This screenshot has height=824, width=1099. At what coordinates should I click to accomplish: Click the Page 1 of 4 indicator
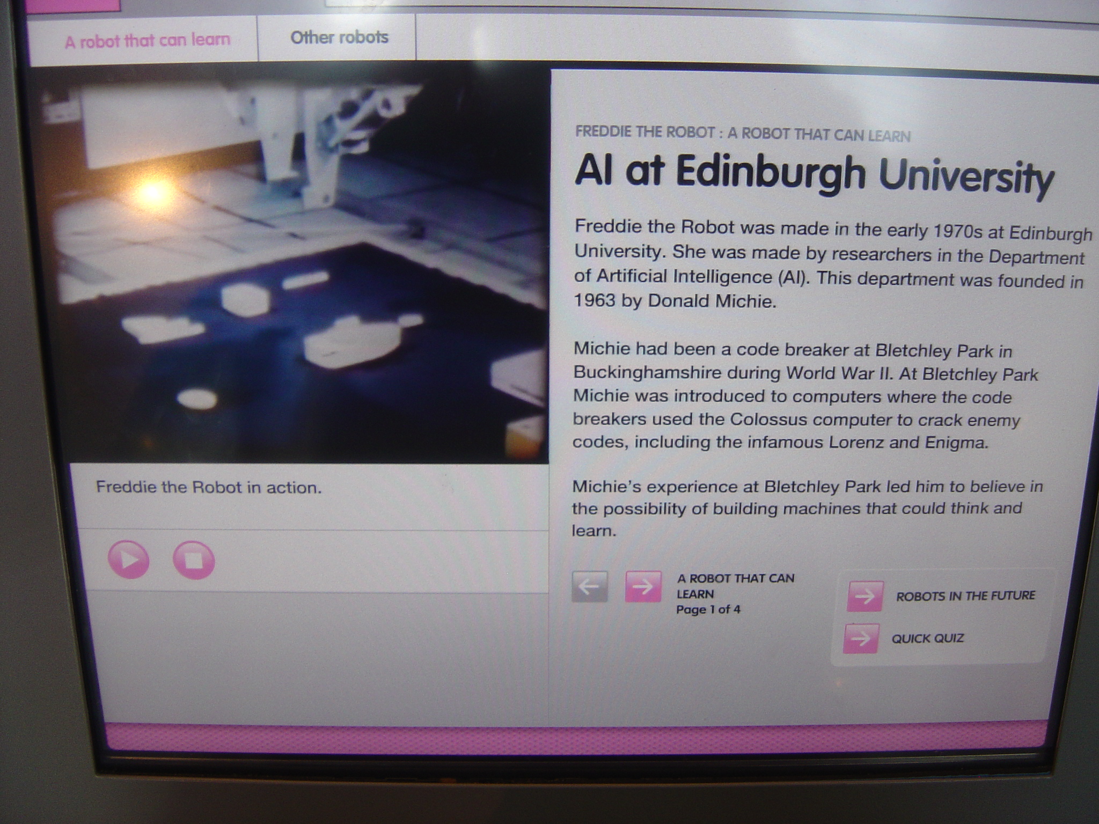click(708, 609)
